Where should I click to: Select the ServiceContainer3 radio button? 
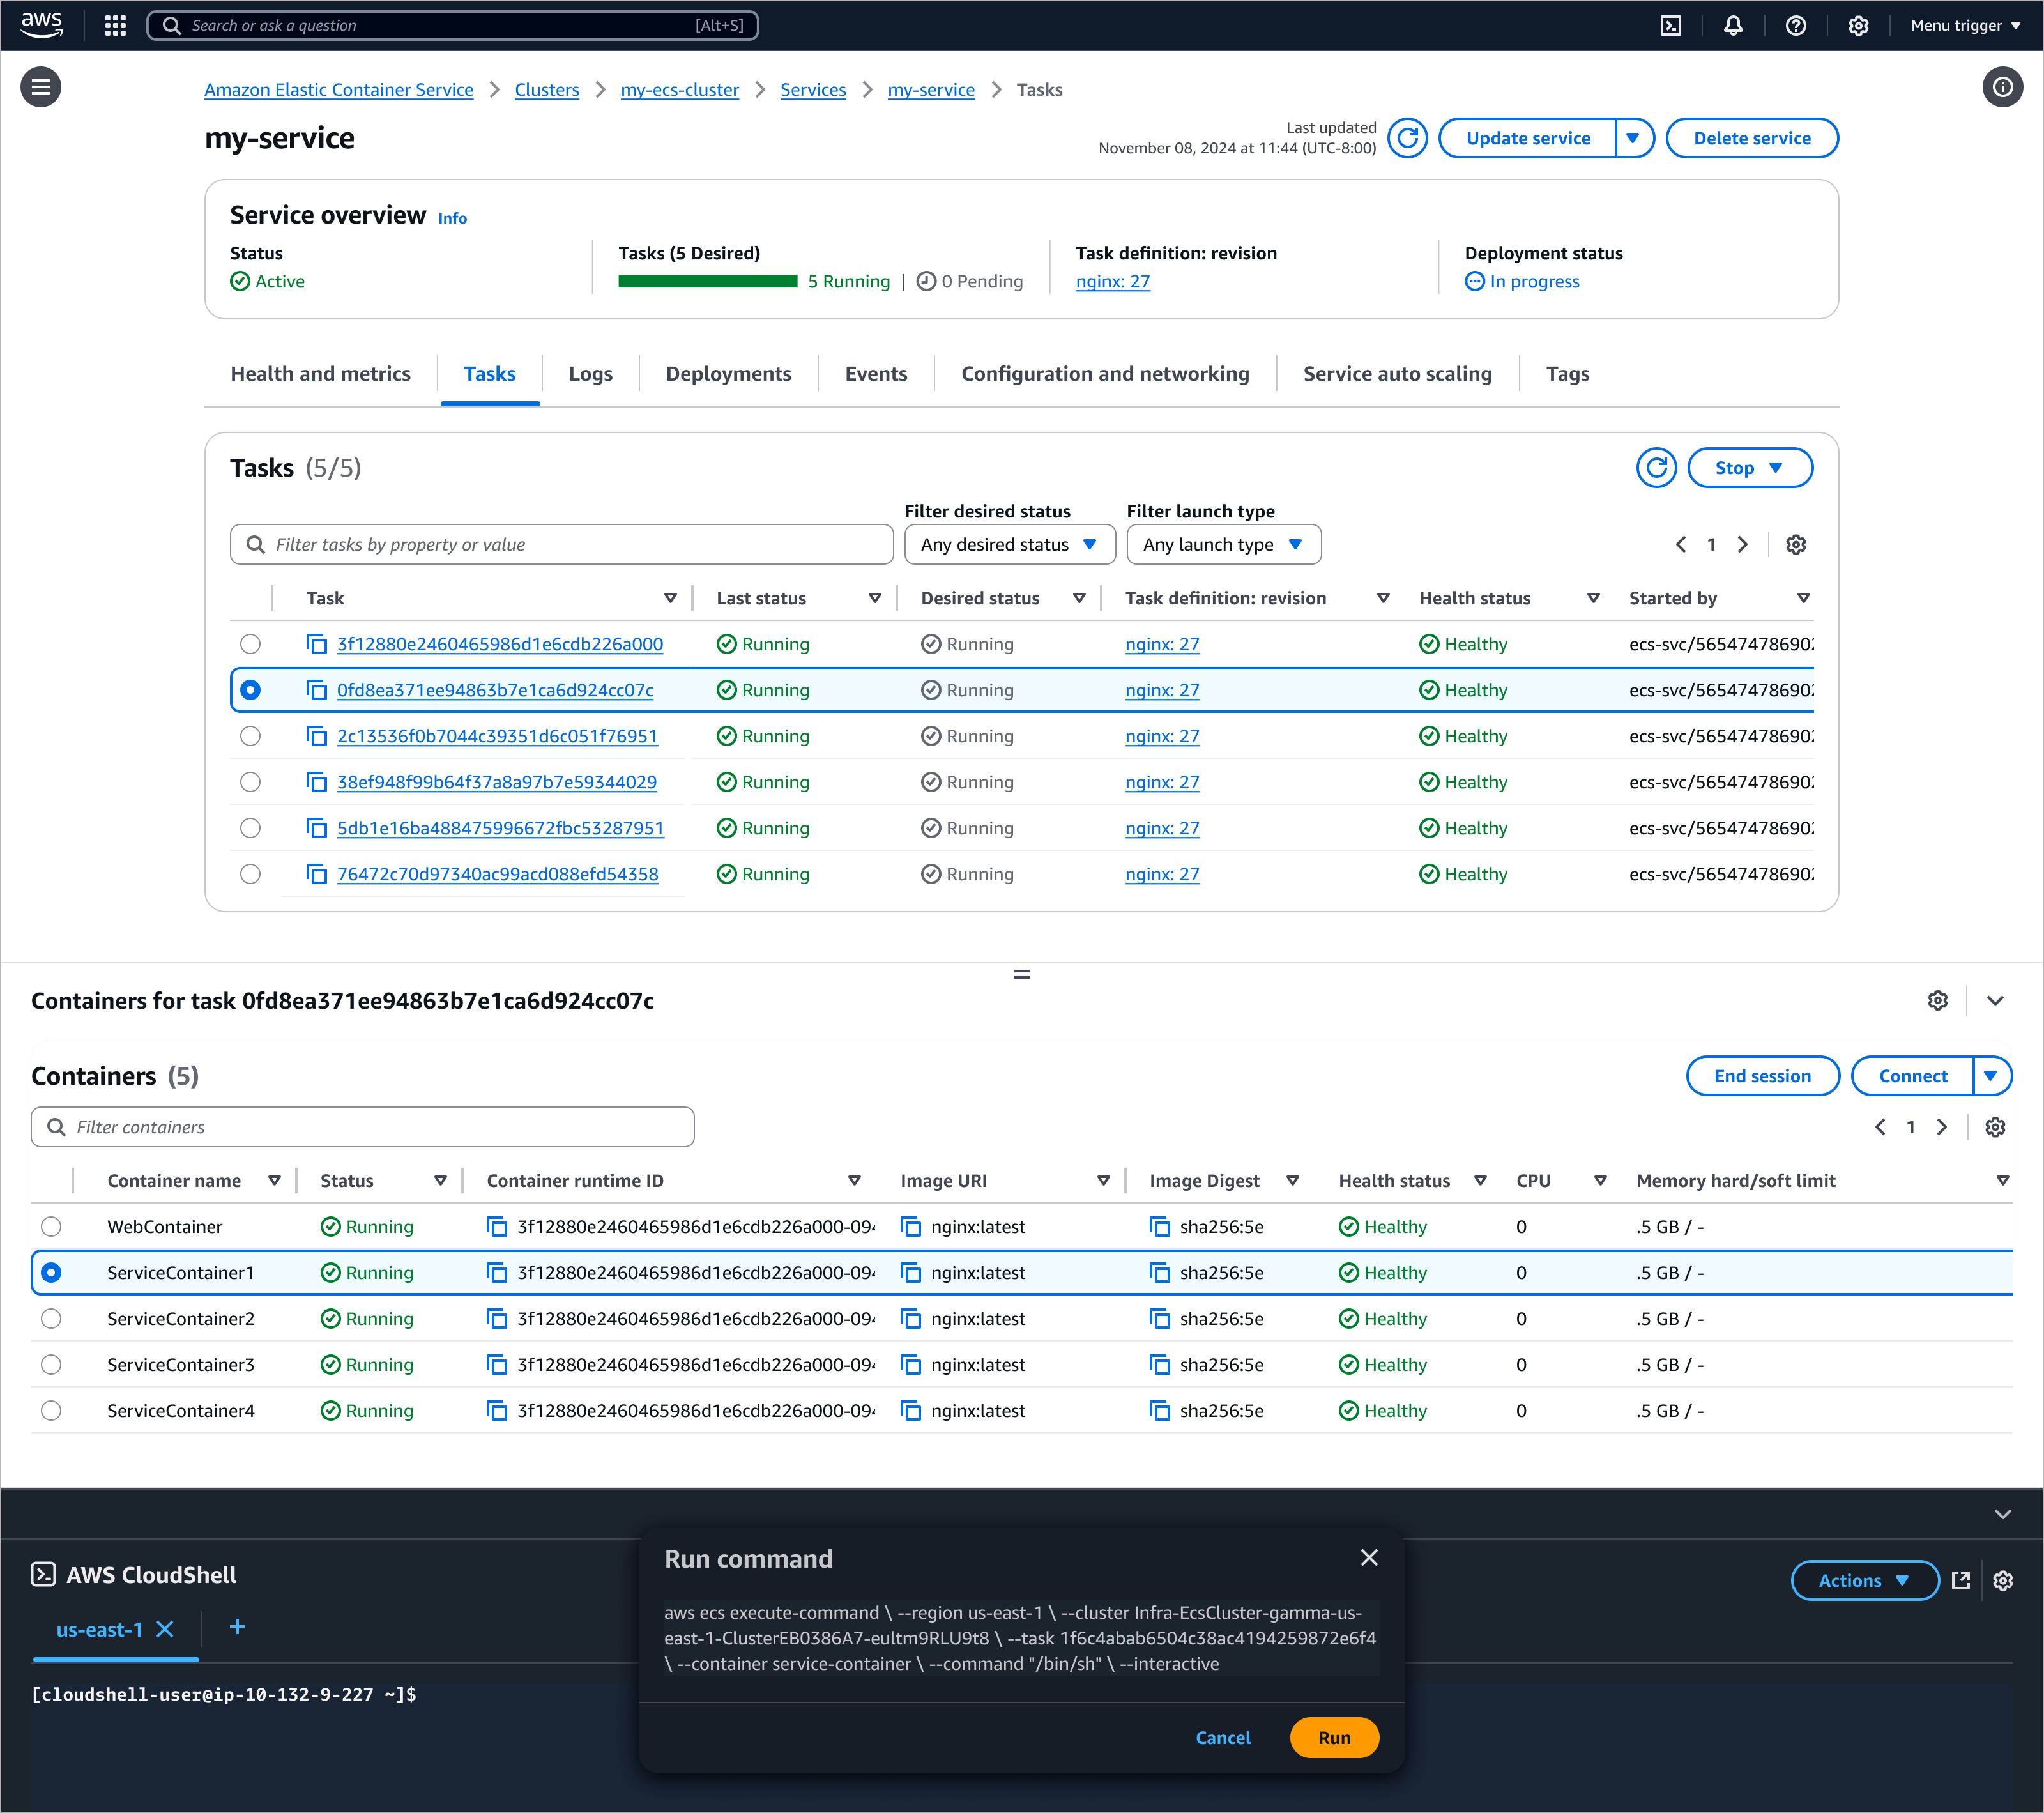point(51,1365)
